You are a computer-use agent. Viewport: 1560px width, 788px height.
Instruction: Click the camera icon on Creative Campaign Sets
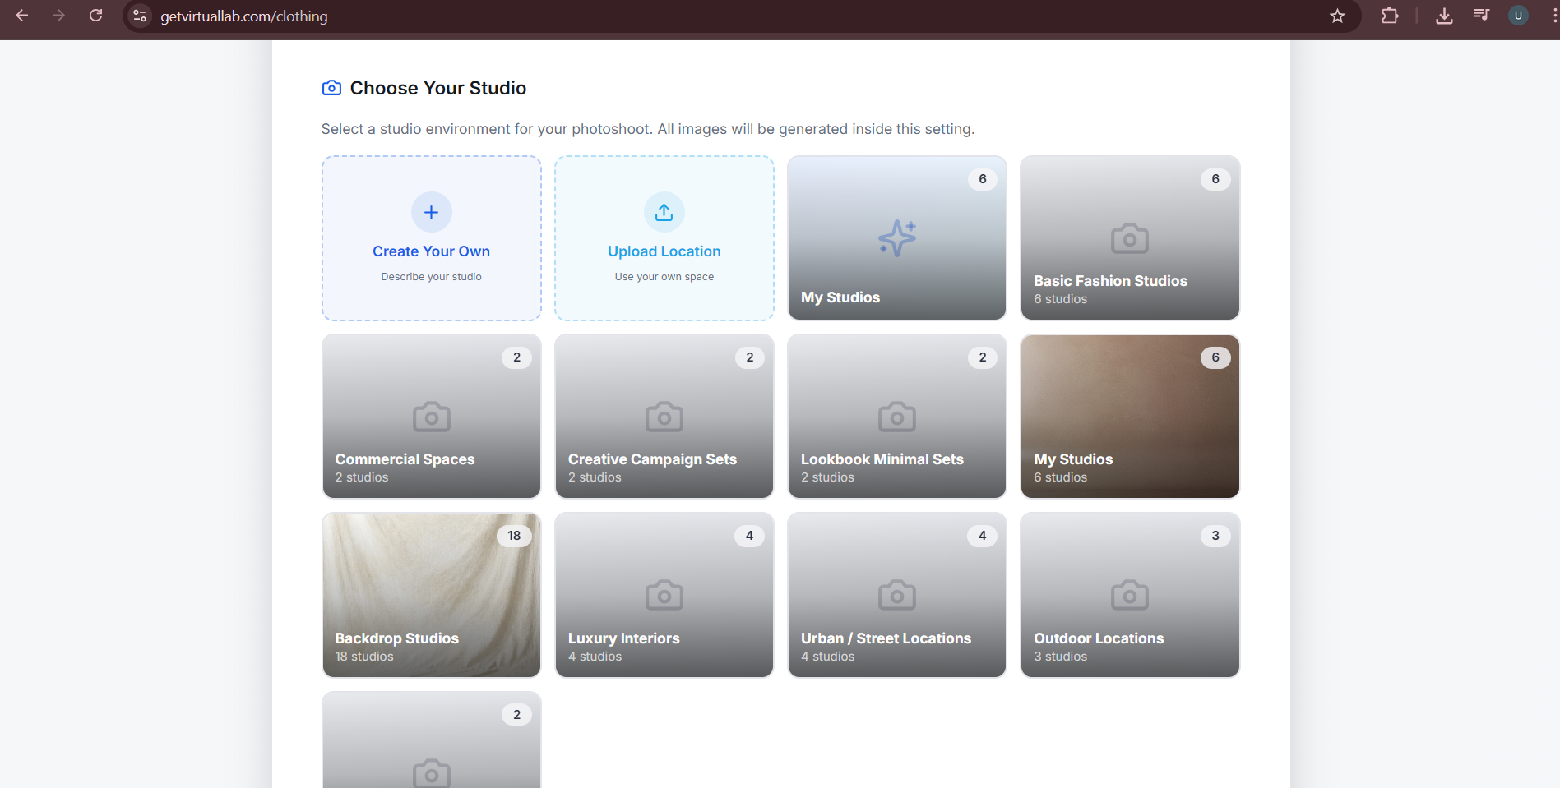664,417
